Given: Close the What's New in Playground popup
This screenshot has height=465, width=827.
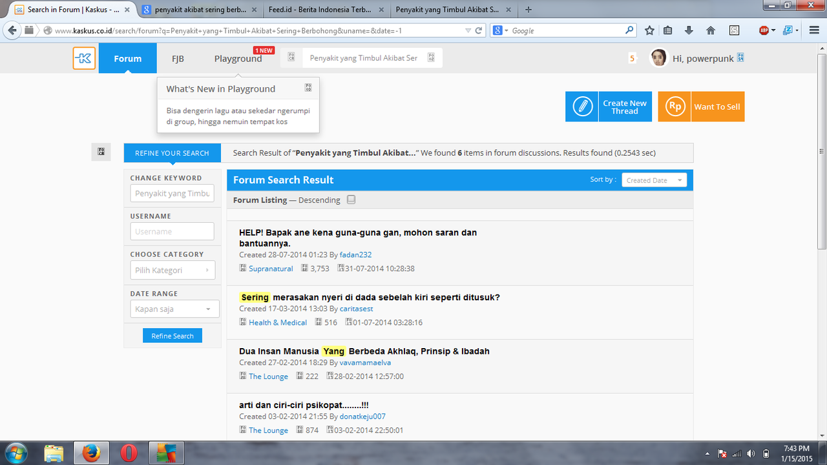Looking at the screenshot, I should (x=308, y=88).
